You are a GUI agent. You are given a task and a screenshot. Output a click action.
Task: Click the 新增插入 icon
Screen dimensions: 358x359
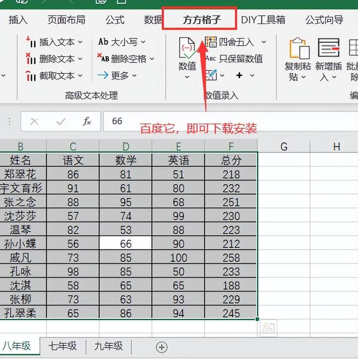point(329,48)
